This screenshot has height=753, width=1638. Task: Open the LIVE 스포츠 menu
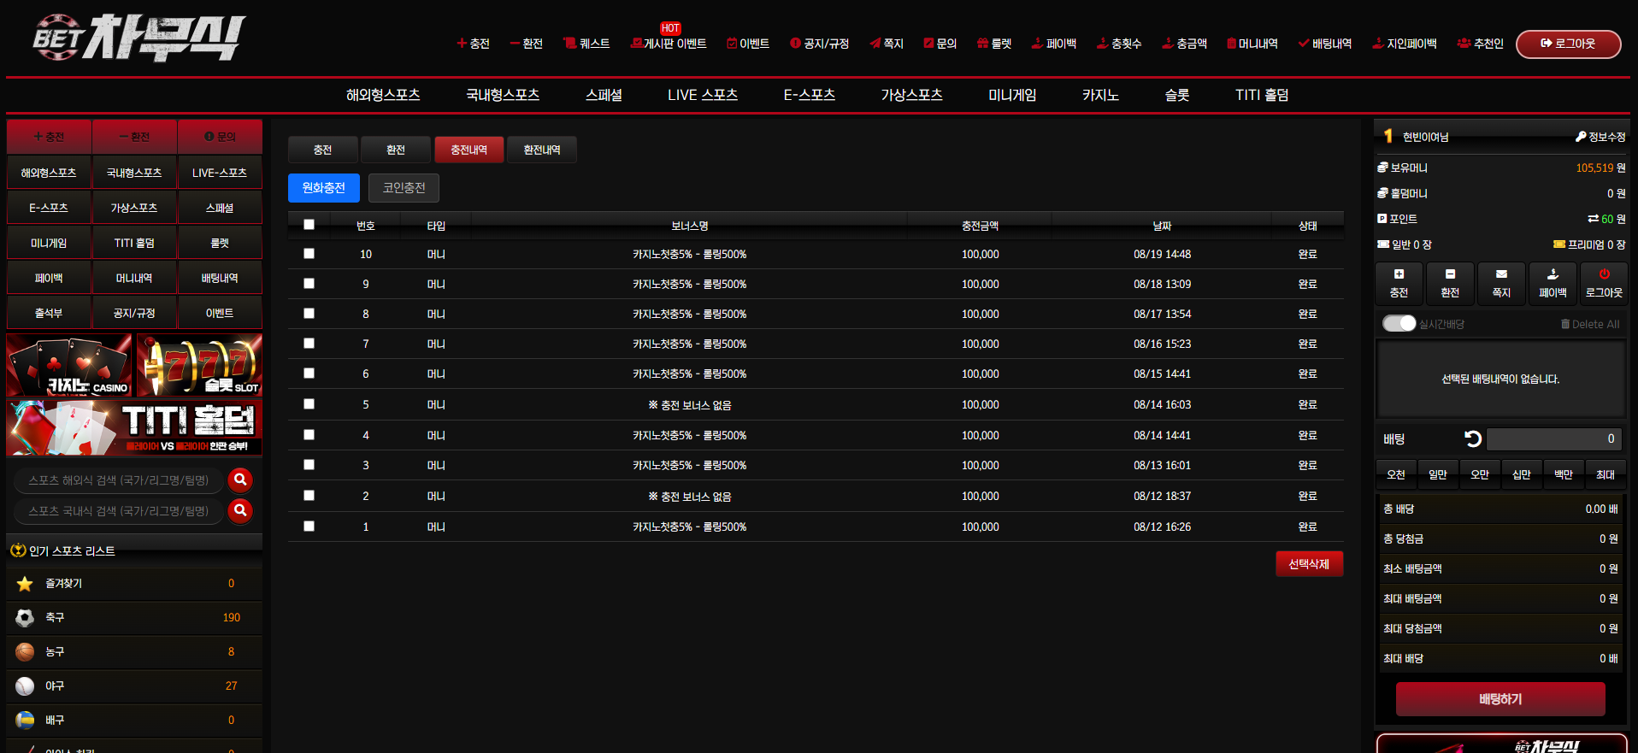tap(703, 95)
